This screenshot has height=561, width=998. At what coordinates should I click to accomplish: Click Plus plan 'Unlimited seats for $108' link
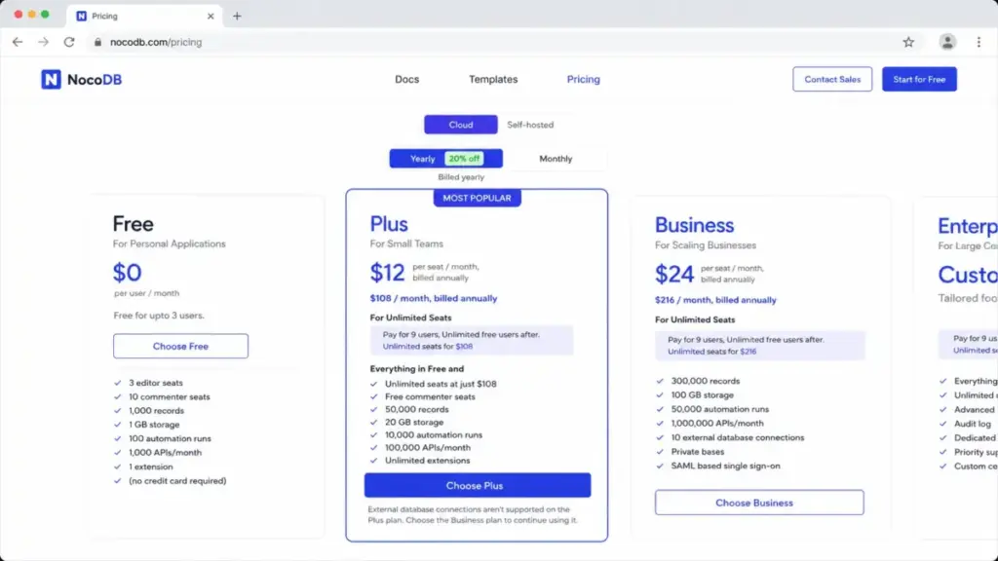click(x=428, y=347)
